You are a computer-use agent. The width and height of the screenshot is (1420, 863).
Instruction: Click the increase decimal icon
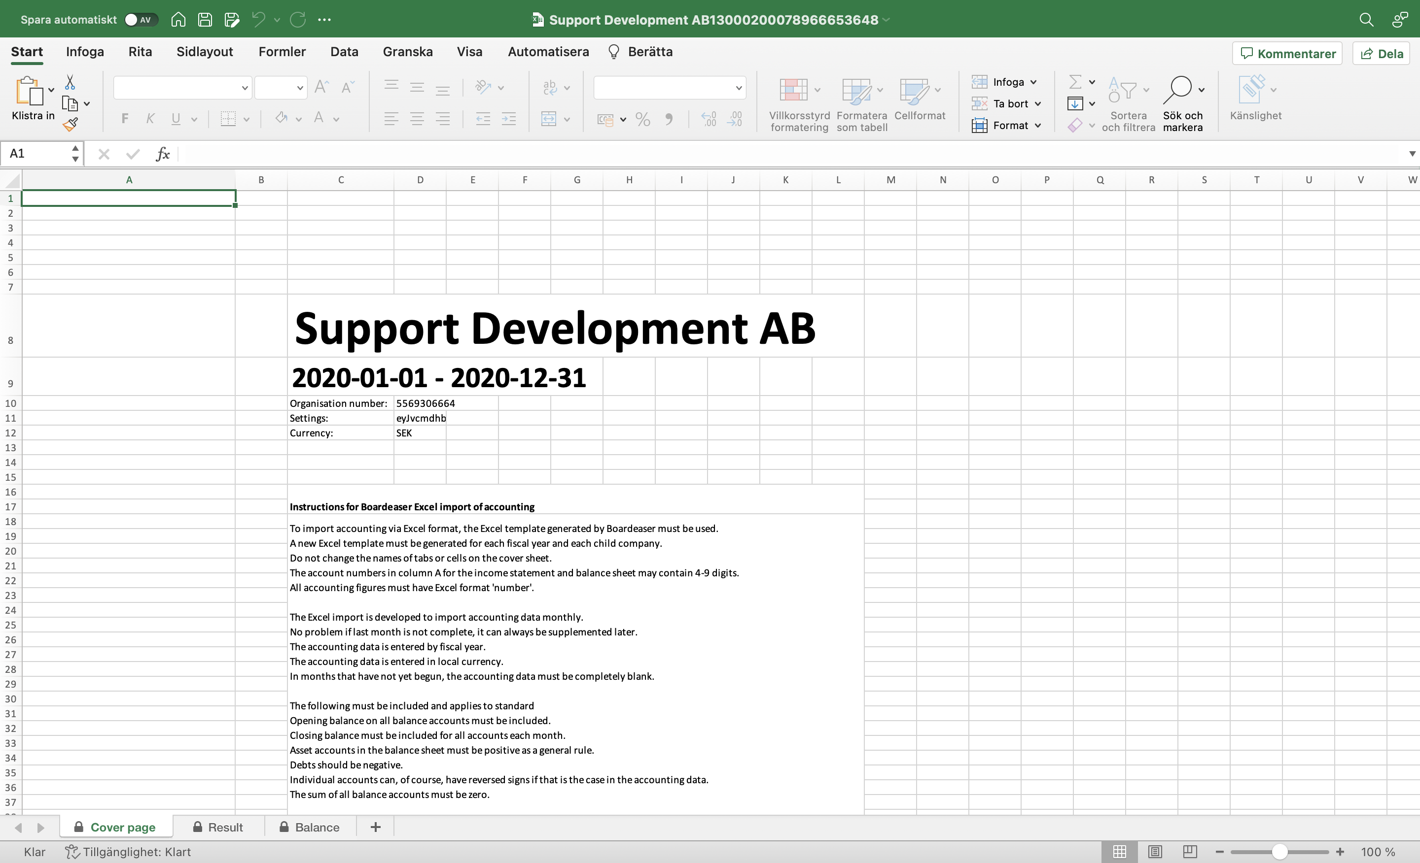click(709, 119)
